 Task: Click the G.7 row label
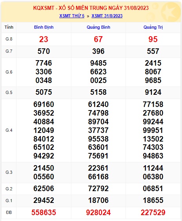point(9,51)
